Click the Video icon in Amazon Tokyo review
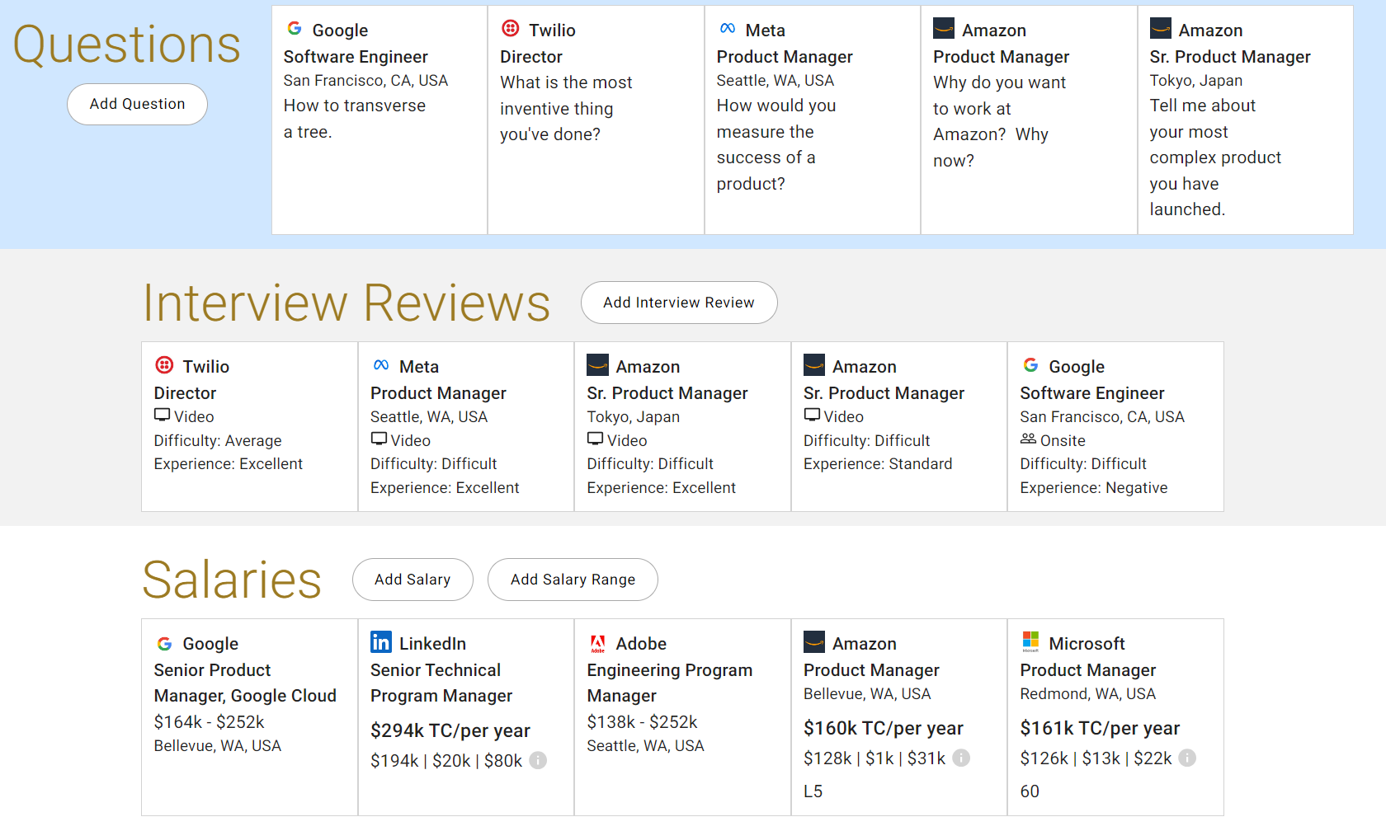This screenshot has height=831, width=1386. (596, 439)
